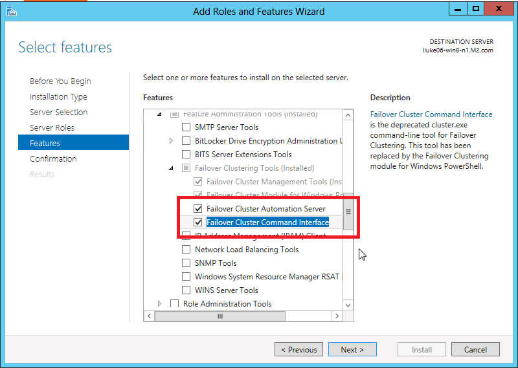Click the wizard icon in the title bar
518x368 pixels.
11,11
